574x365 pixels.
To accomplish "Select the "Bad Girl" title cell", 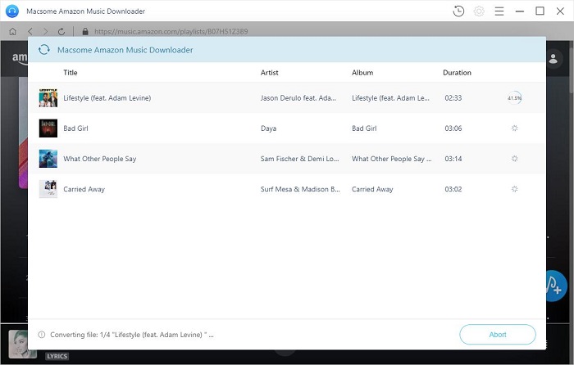I will tap(75, 128).
